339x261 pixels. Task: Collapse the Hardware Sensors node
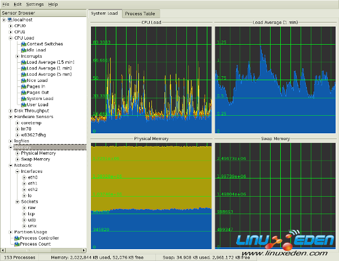(x=11, y=117)
